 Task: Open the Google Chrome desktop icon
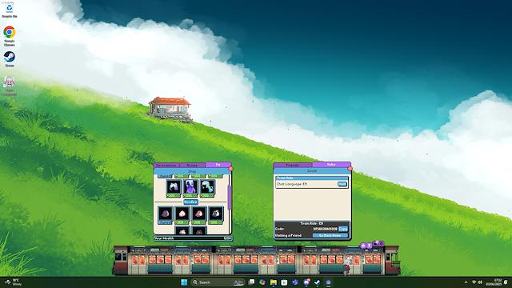[x=10, y=35]
